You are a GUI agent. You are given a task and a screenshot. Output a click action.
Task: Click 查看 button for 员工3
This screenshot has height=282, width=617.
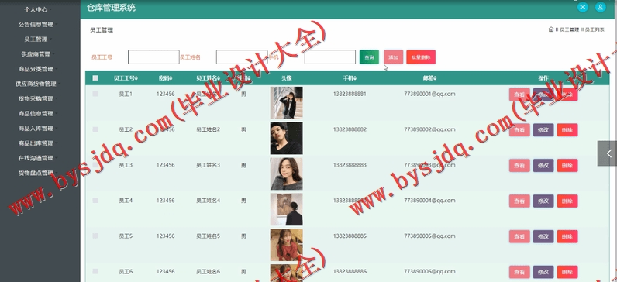point(519,166)
